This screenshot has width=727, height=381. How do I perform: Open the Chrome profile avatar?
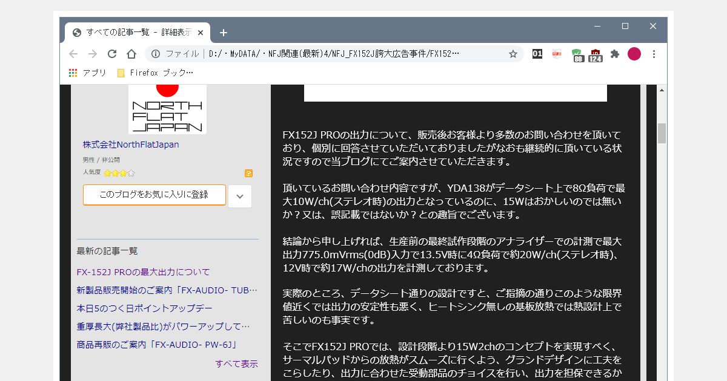pyautogui.click(x=634, y=54)
